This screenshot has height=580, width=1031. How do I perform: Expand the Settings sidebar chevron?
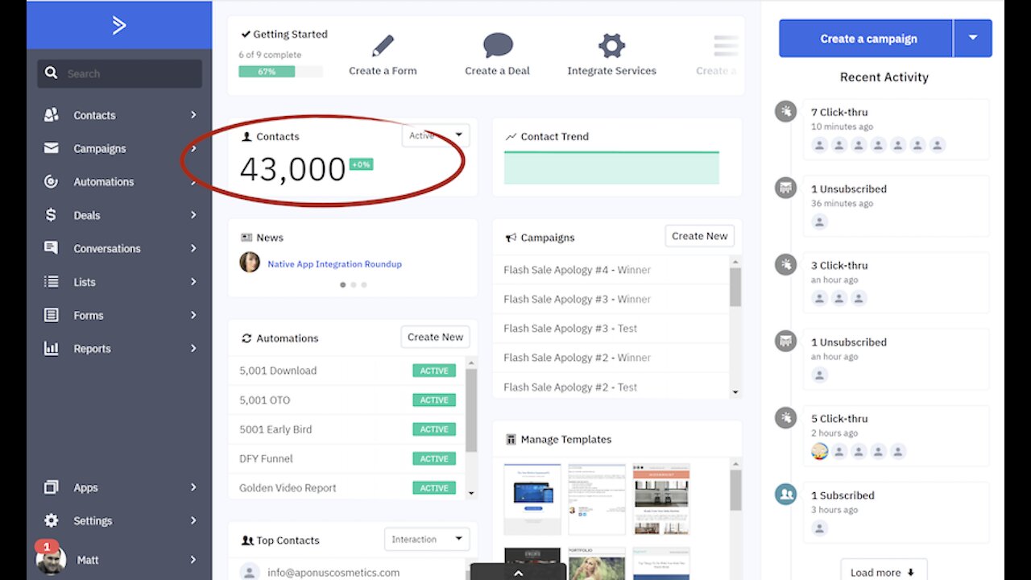193,520
